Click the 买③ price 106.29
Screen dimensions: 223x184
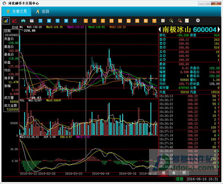click(x=184, y=60)
